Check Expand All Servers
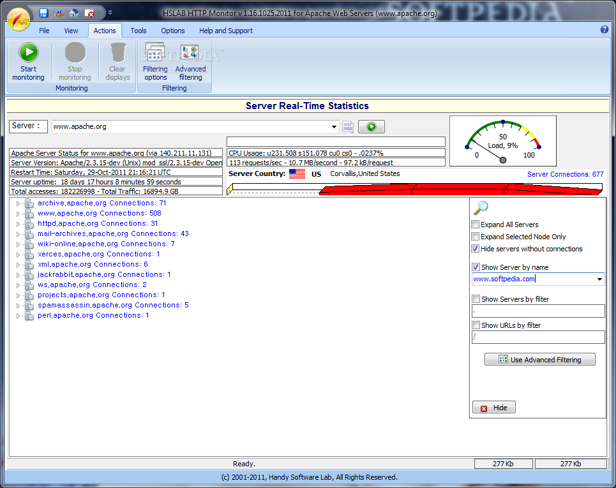 point(476,225)
